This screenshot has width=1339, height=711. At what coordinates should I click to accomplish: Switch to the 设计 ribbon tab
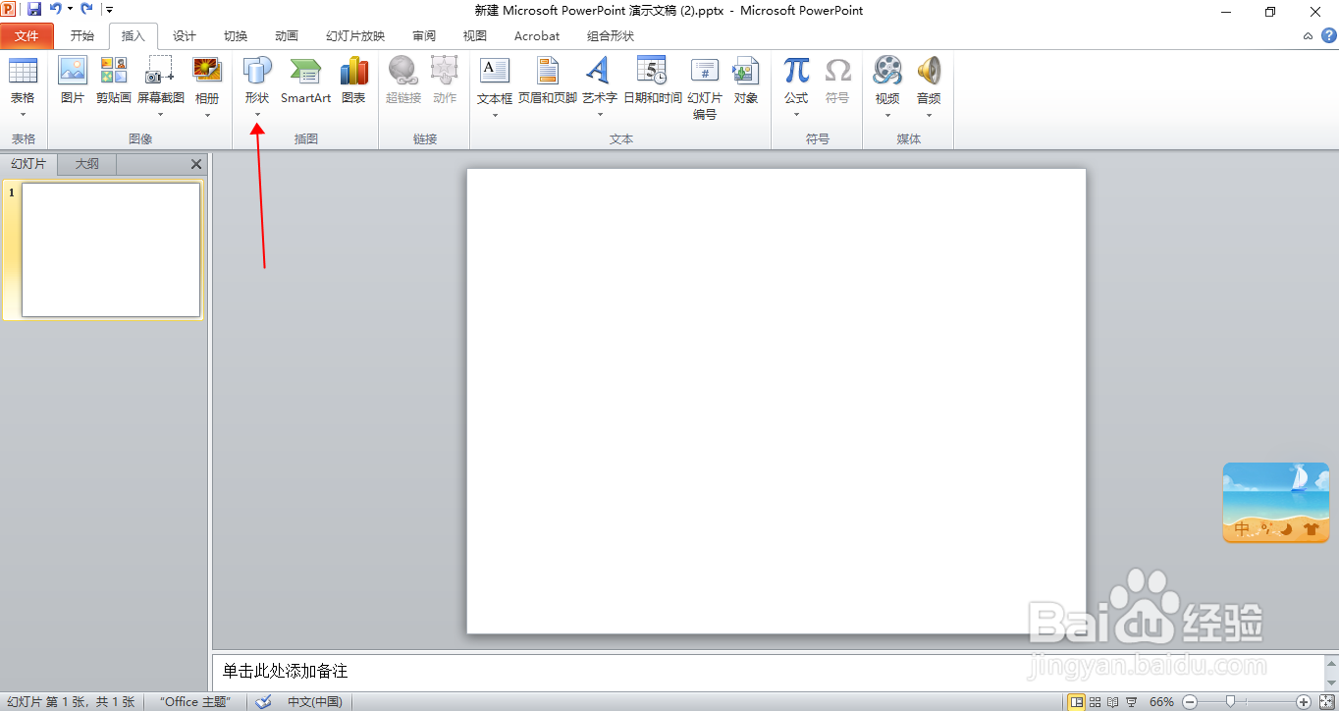185,36
